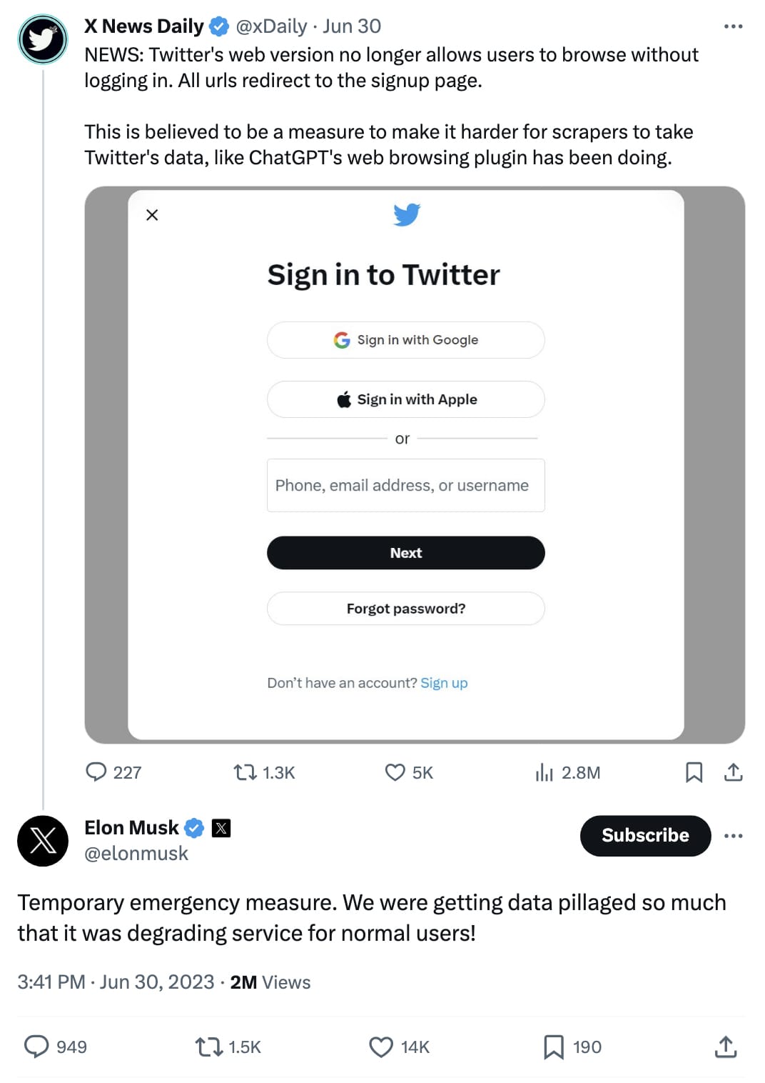Open more options next to the Subscribe button
This screenshot has width=765, height=1083.
tap(734, 836)
